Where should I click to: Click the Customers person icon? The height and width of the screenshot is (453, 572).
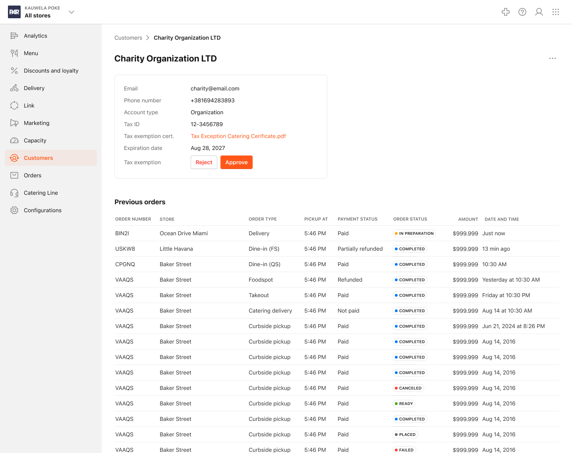click(14, 158)
